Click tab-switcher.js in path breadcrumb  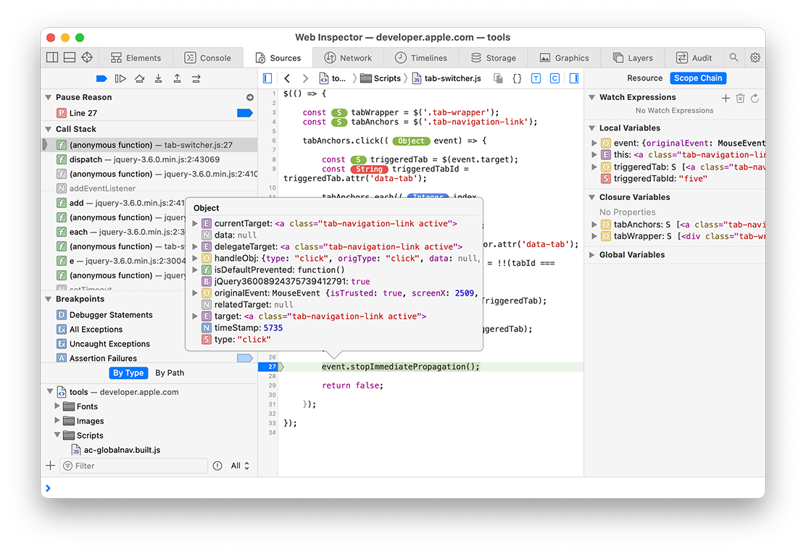446,78
